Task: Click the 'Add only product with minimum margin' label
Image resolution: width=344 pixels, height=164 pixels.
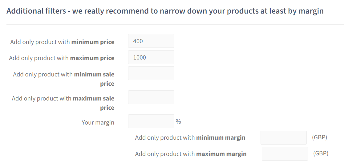Action: (x=190, y=138)
